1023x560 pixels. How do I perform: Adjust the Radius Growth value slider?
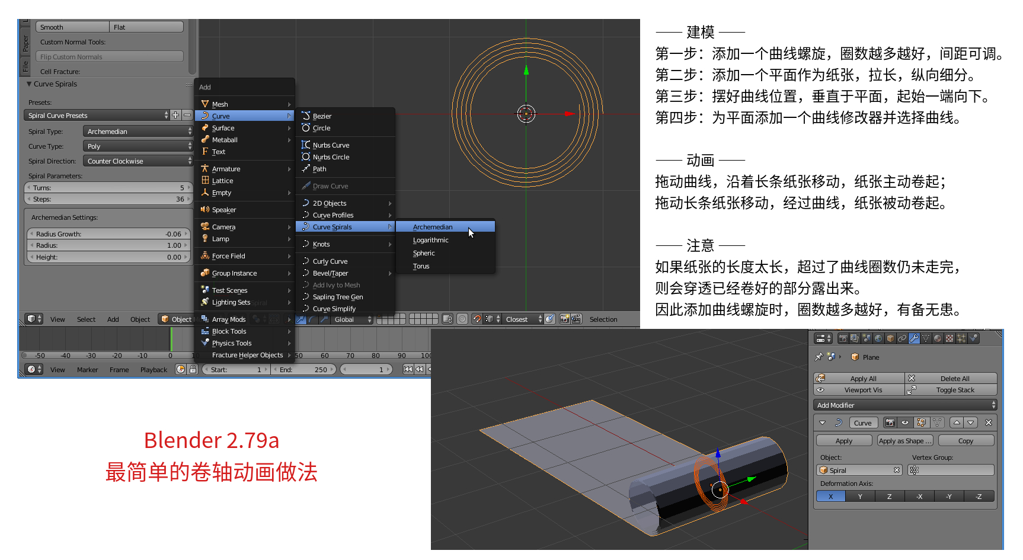click(x=108, y=234)
